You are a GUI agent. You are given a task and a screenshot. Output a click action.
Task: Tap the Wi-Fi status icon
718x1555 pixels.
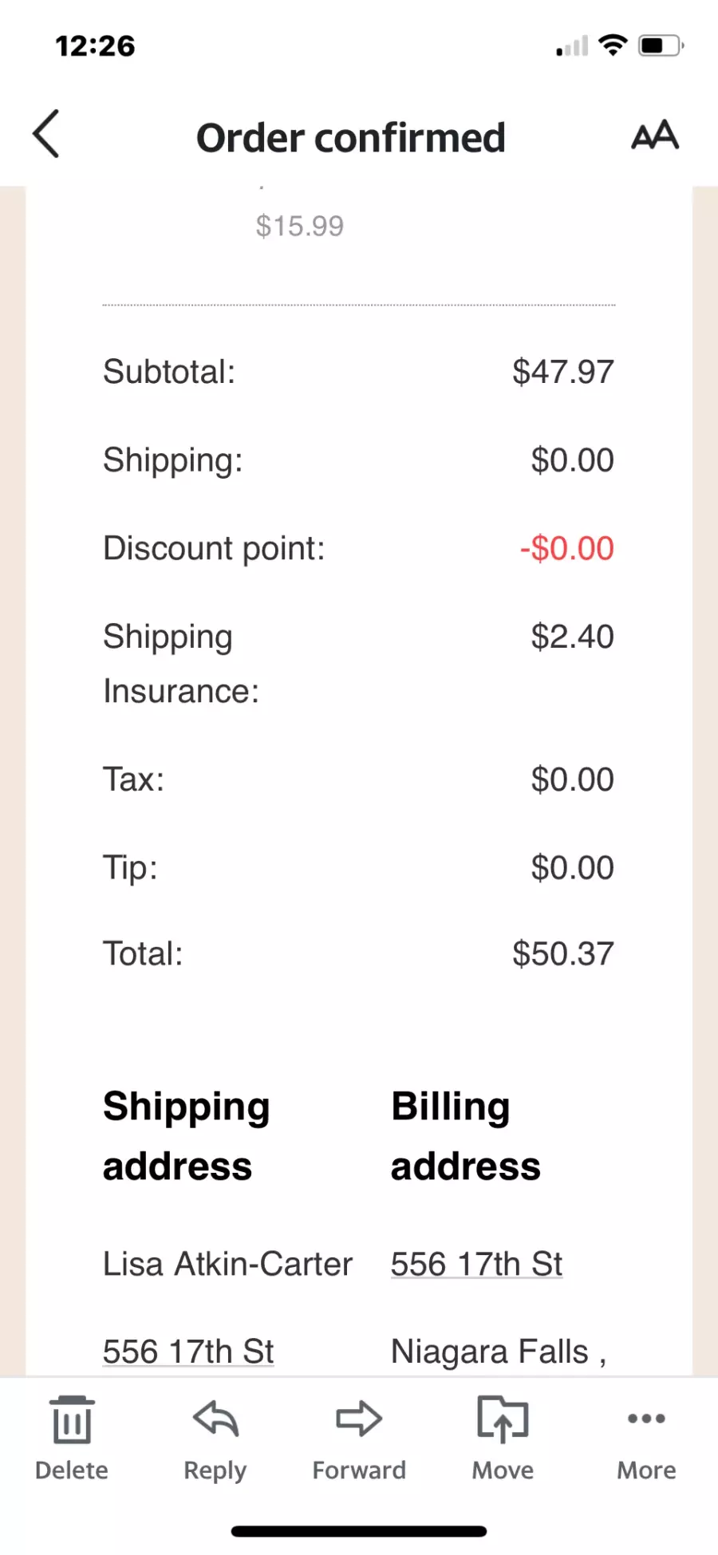(x=613, y=45)
